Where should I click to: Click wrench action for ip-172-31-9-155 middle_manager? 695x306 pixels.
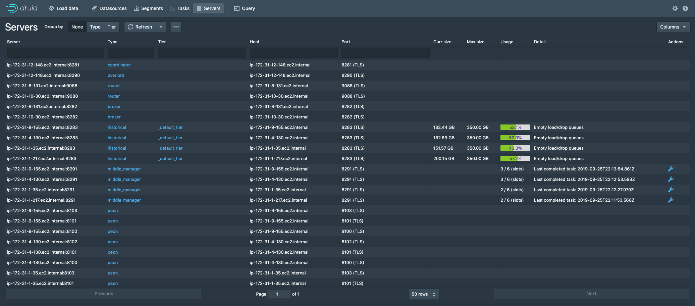(671, 169)
